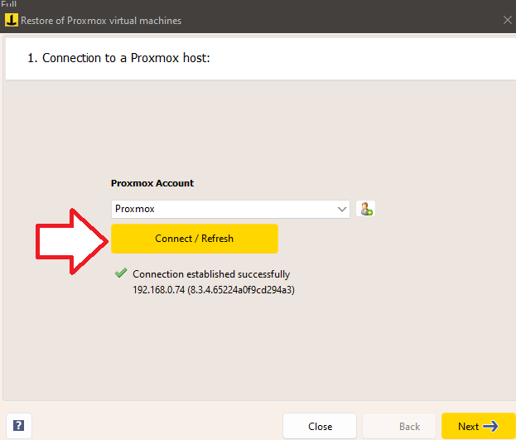Click the blue arrow on Next button
This screenshot has width=516, height=440.
tap(490, 427)
